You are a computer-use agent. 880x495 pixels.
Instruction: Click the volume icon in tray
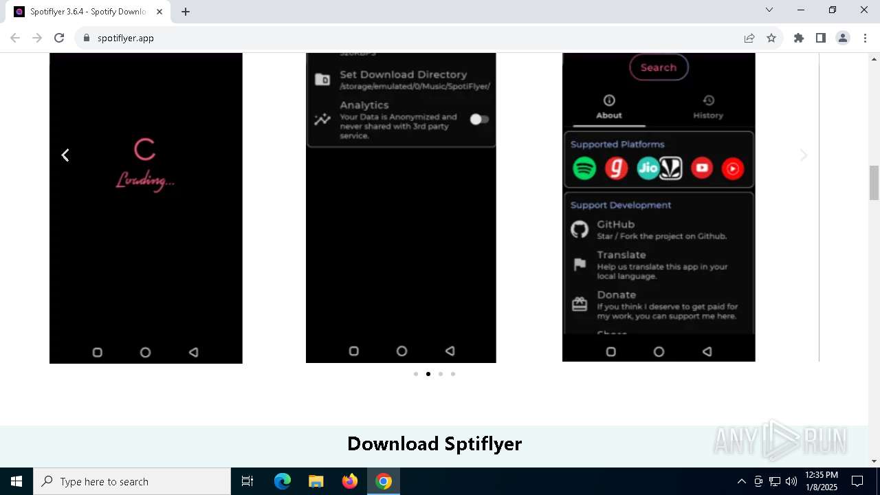(791, 481)
